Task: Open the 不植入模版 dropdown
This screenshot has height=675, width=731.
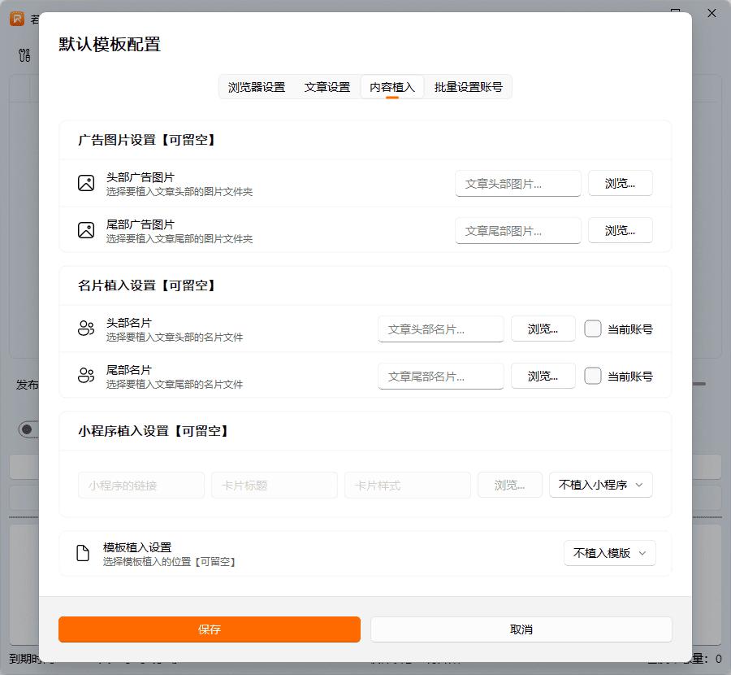Action: point(609,553)
